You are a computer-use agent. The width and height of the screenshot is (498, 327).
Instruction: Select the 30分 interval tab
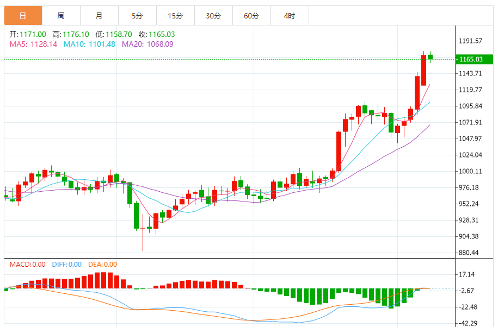point(213,16)
